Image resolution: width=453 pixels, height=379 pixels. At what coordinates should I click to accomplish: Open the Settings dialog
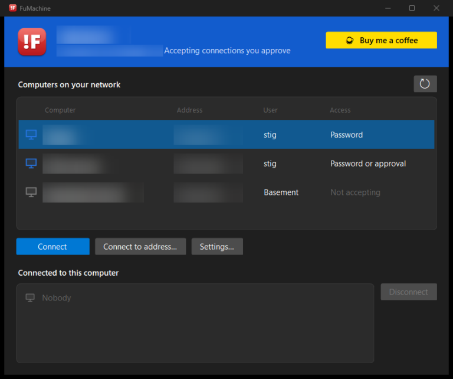pyautogui.click(x=217, y=247)
